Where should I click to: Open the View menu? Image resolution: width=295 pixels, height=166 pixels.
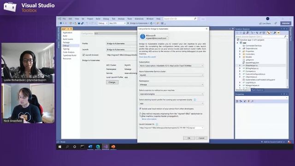click(x=77, y=19)
